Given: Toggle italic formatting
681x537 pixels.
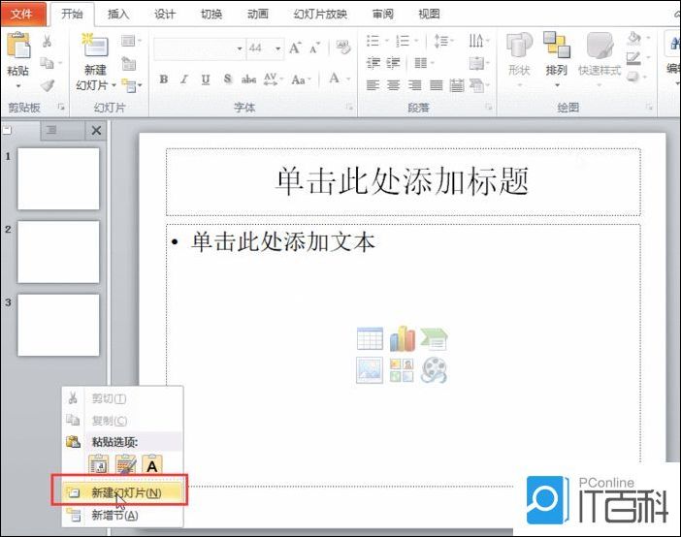Looking at the screenshot, I should (184, 79).
